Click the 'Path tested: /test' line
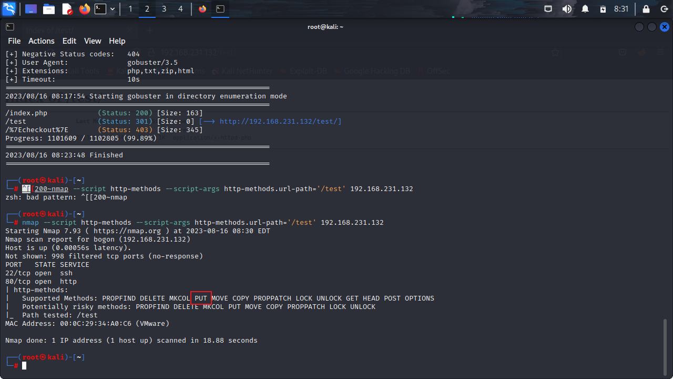Screen dimensions: 673x379 [60, 315]
